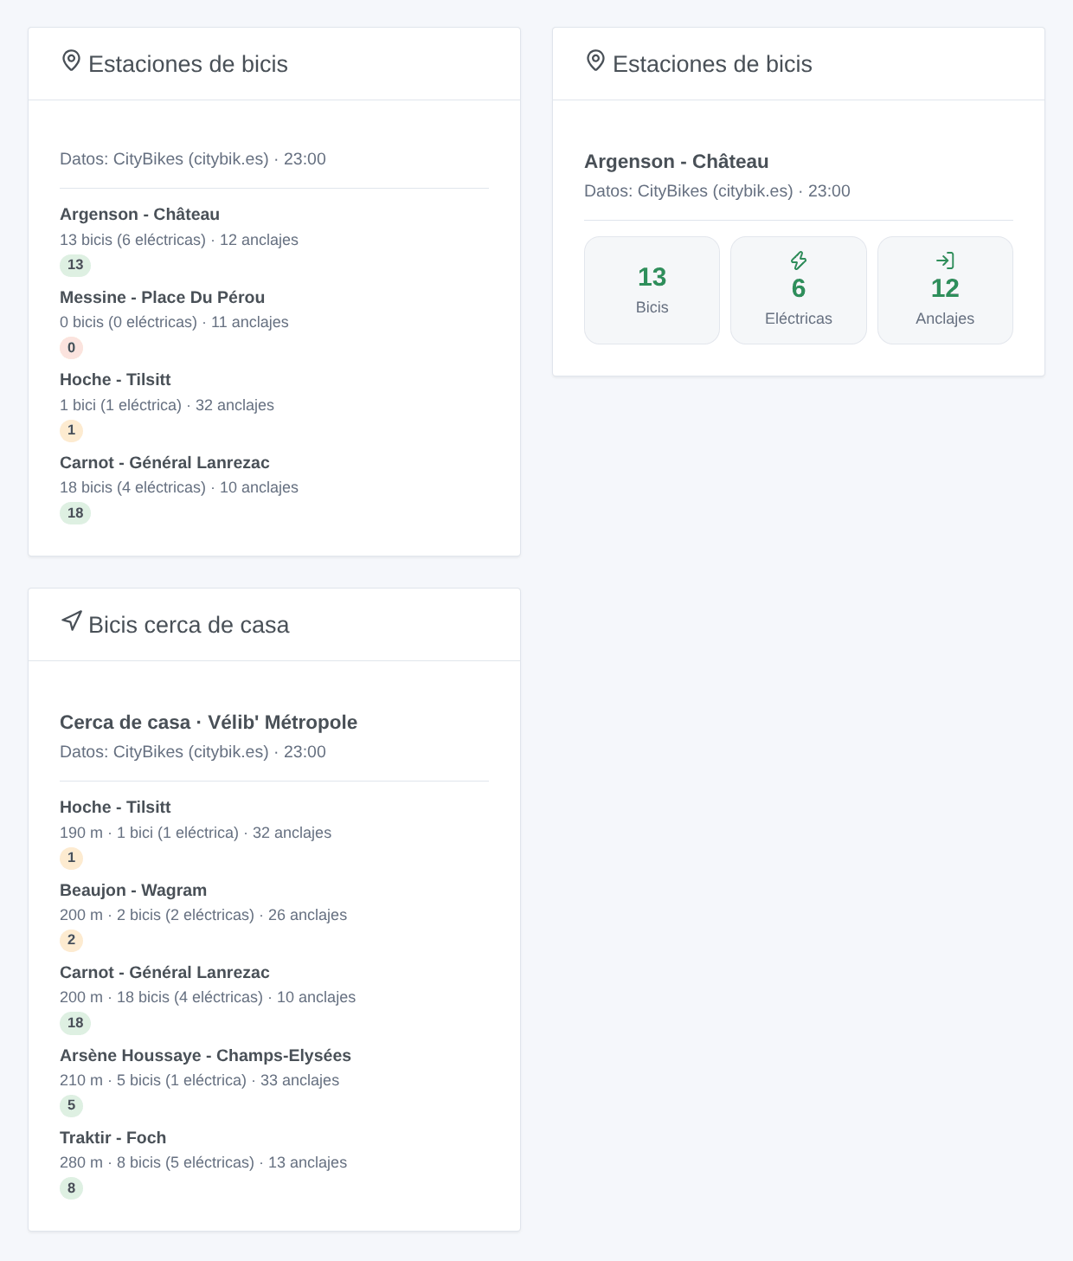
Task: Click the lightning bolt icon above Eléctricas
Action: click(x=799, y=261)
